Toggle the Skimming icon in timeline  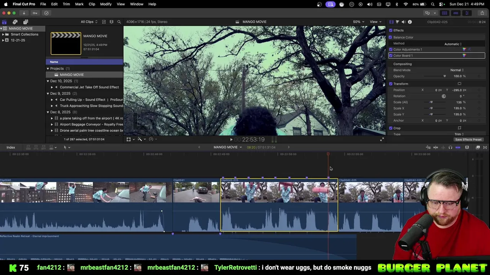pos(436,147)
